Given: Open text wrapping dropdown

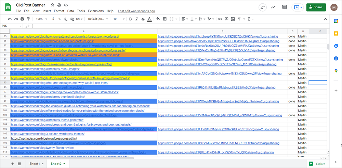Looking at the screenshot, I should pyautogui.click(x=202, y=19).
